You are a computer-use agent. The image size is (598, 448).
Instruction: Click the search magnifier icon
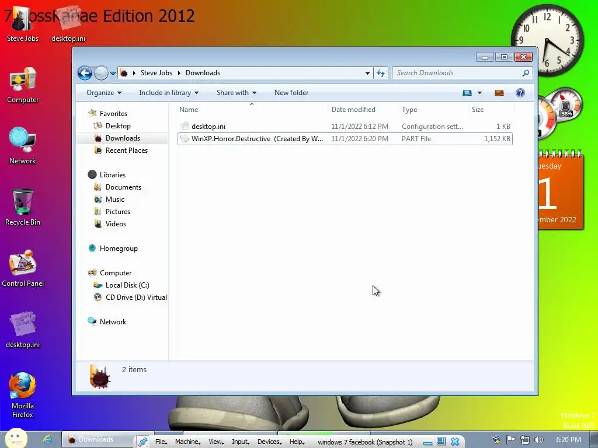click(x=526, y=73)
